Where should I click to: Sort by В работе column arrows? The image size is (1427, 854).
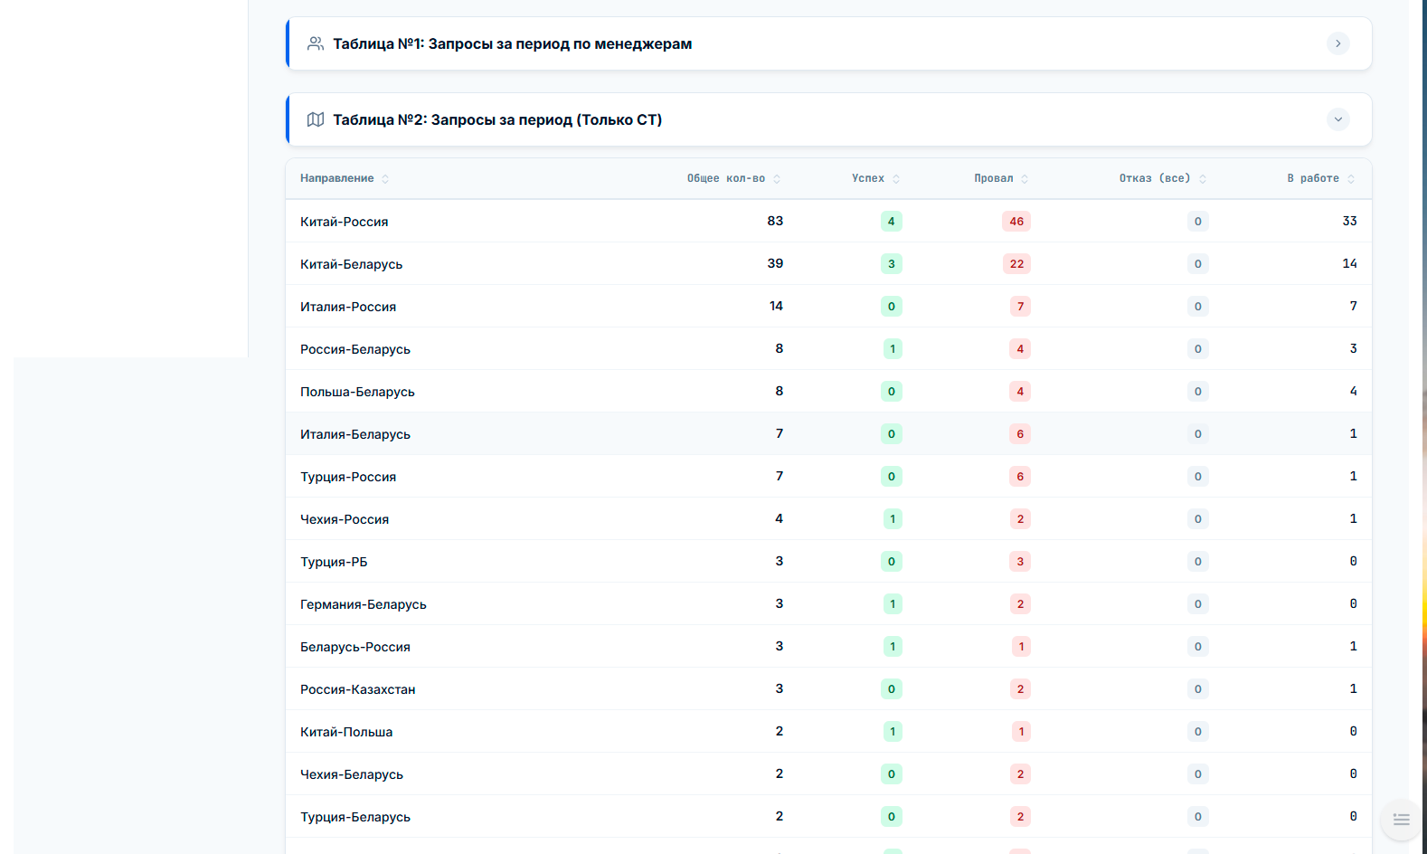coord(1351,179)
